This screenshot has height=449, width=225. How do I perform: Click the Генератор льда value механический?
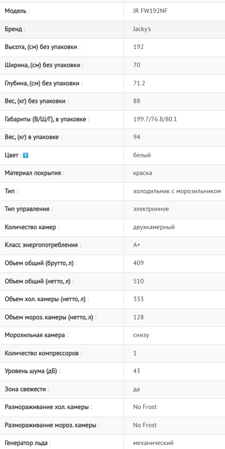[x=153, y=443]
